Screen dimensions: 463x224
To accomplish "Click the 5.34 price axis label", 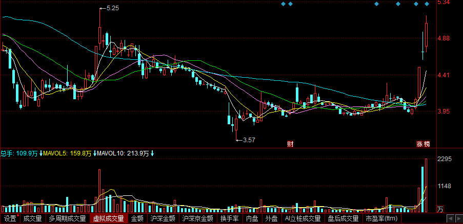I will 444,3.
